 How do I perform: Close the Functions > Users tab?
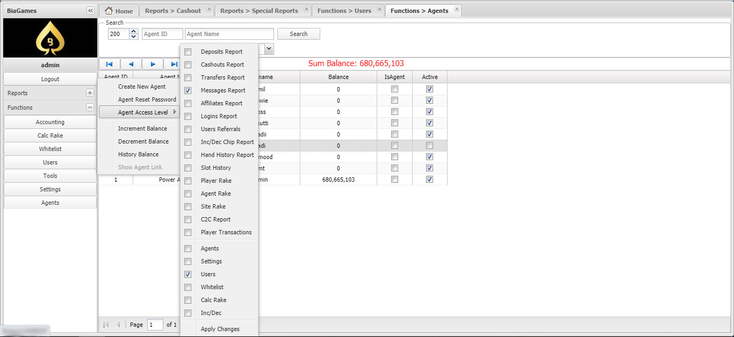coord(379,10)
